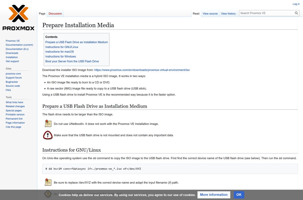Open Related changes tool
Screen dimensions: 303x200
15,106
